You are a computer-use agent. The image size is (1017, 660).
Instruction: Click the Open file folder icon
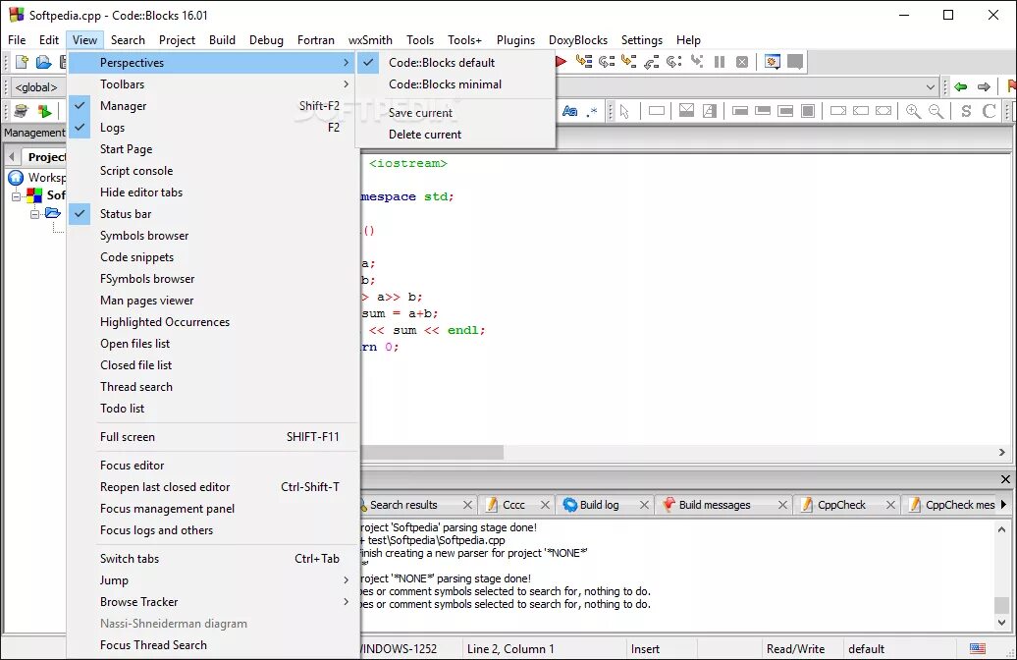pos(43,62)
